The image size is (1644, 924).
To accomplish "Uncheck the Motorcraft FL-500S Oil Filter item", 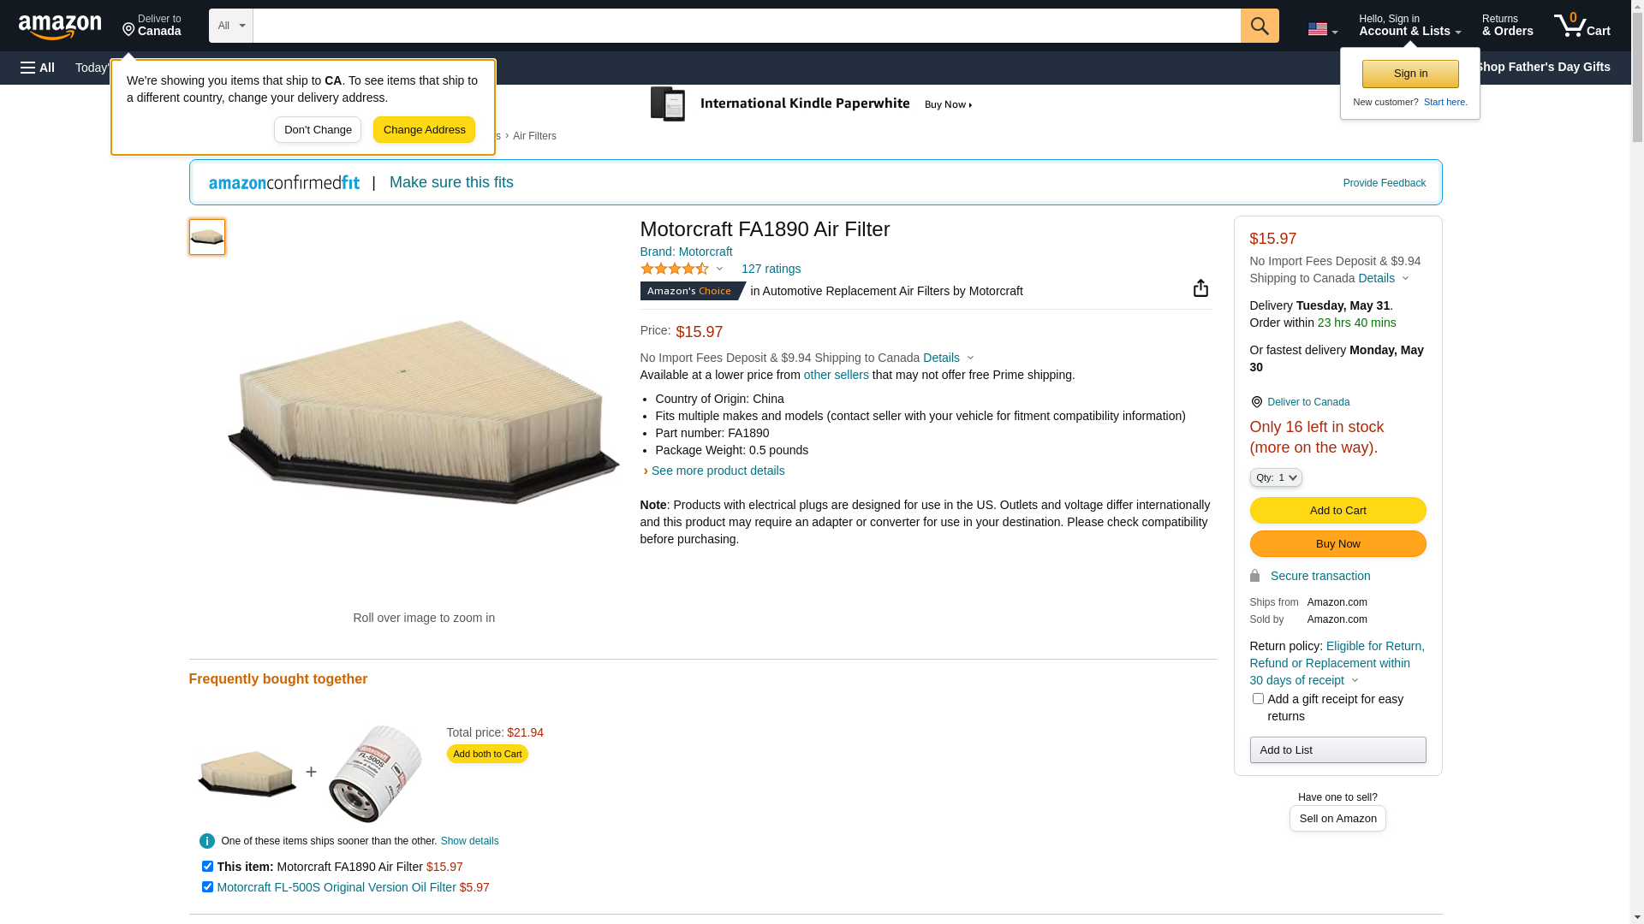I will pyautogui.click(x=207, y=887).
